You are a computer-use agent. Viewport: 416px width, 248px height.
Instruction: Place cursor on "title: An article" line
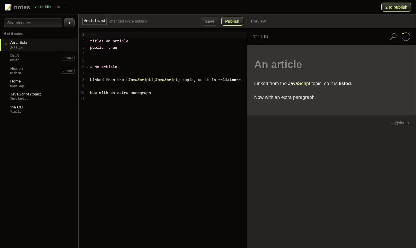tap(109, 41)
